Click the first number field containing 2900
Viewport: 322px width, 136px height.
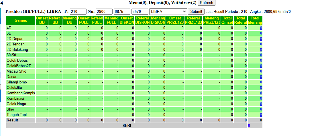tap(104, 11)
